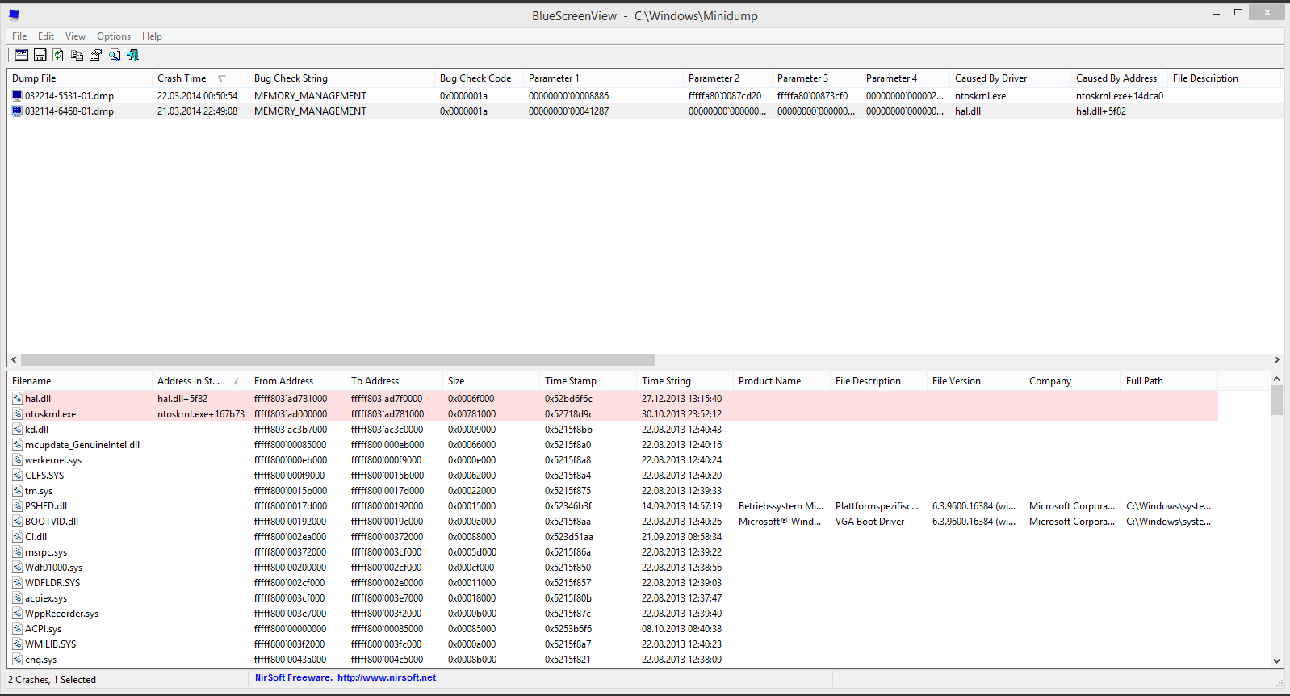Image resolution: width=1290 pixels, height=696 pixels.
Task: Sort lower pane by File Version column
Action: tap(975, 381)
